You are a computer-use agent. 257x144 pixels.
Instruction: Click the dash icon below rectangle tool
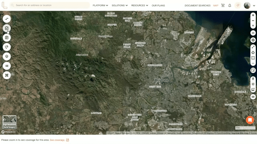point(253,63)
